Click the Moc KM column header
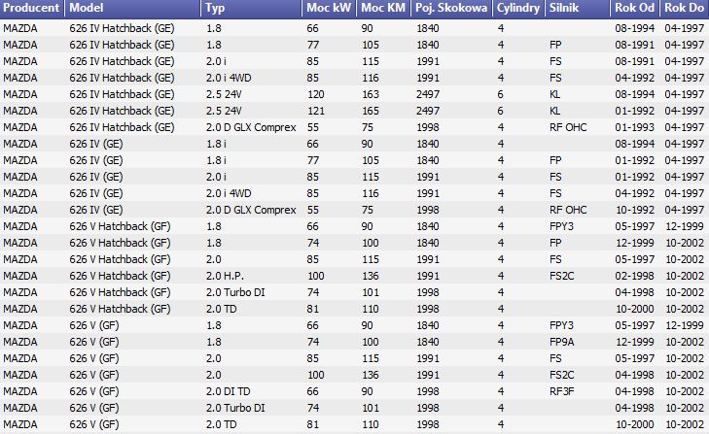Screen dimensions: 709x434 (x=384, y=8)
